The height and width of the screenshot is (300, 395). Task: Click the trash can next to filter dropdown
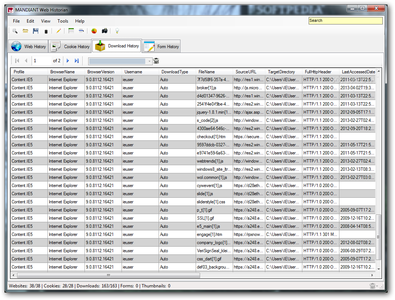point(156,61)
